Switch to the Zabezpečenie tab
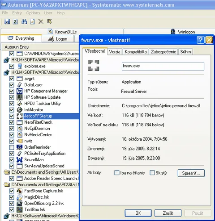 point(163,52)
